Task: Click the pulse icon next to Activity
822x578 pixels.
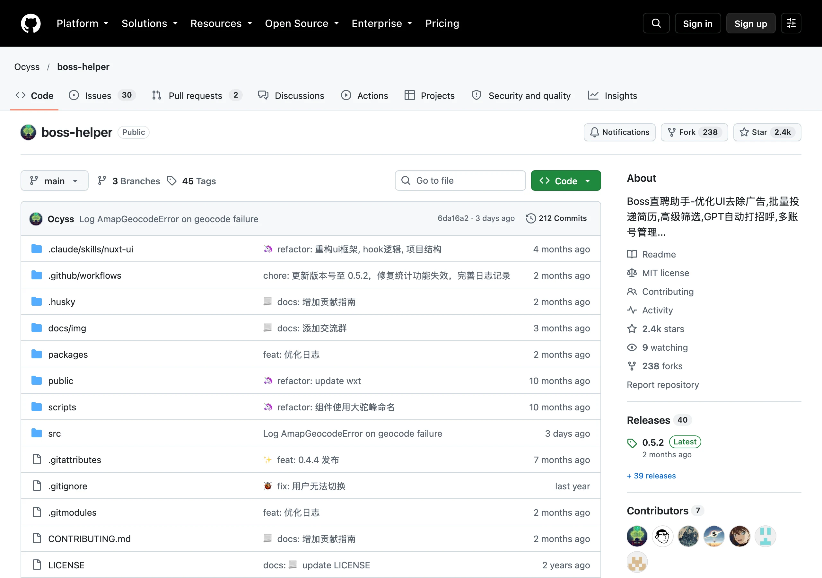Action: 632,310
